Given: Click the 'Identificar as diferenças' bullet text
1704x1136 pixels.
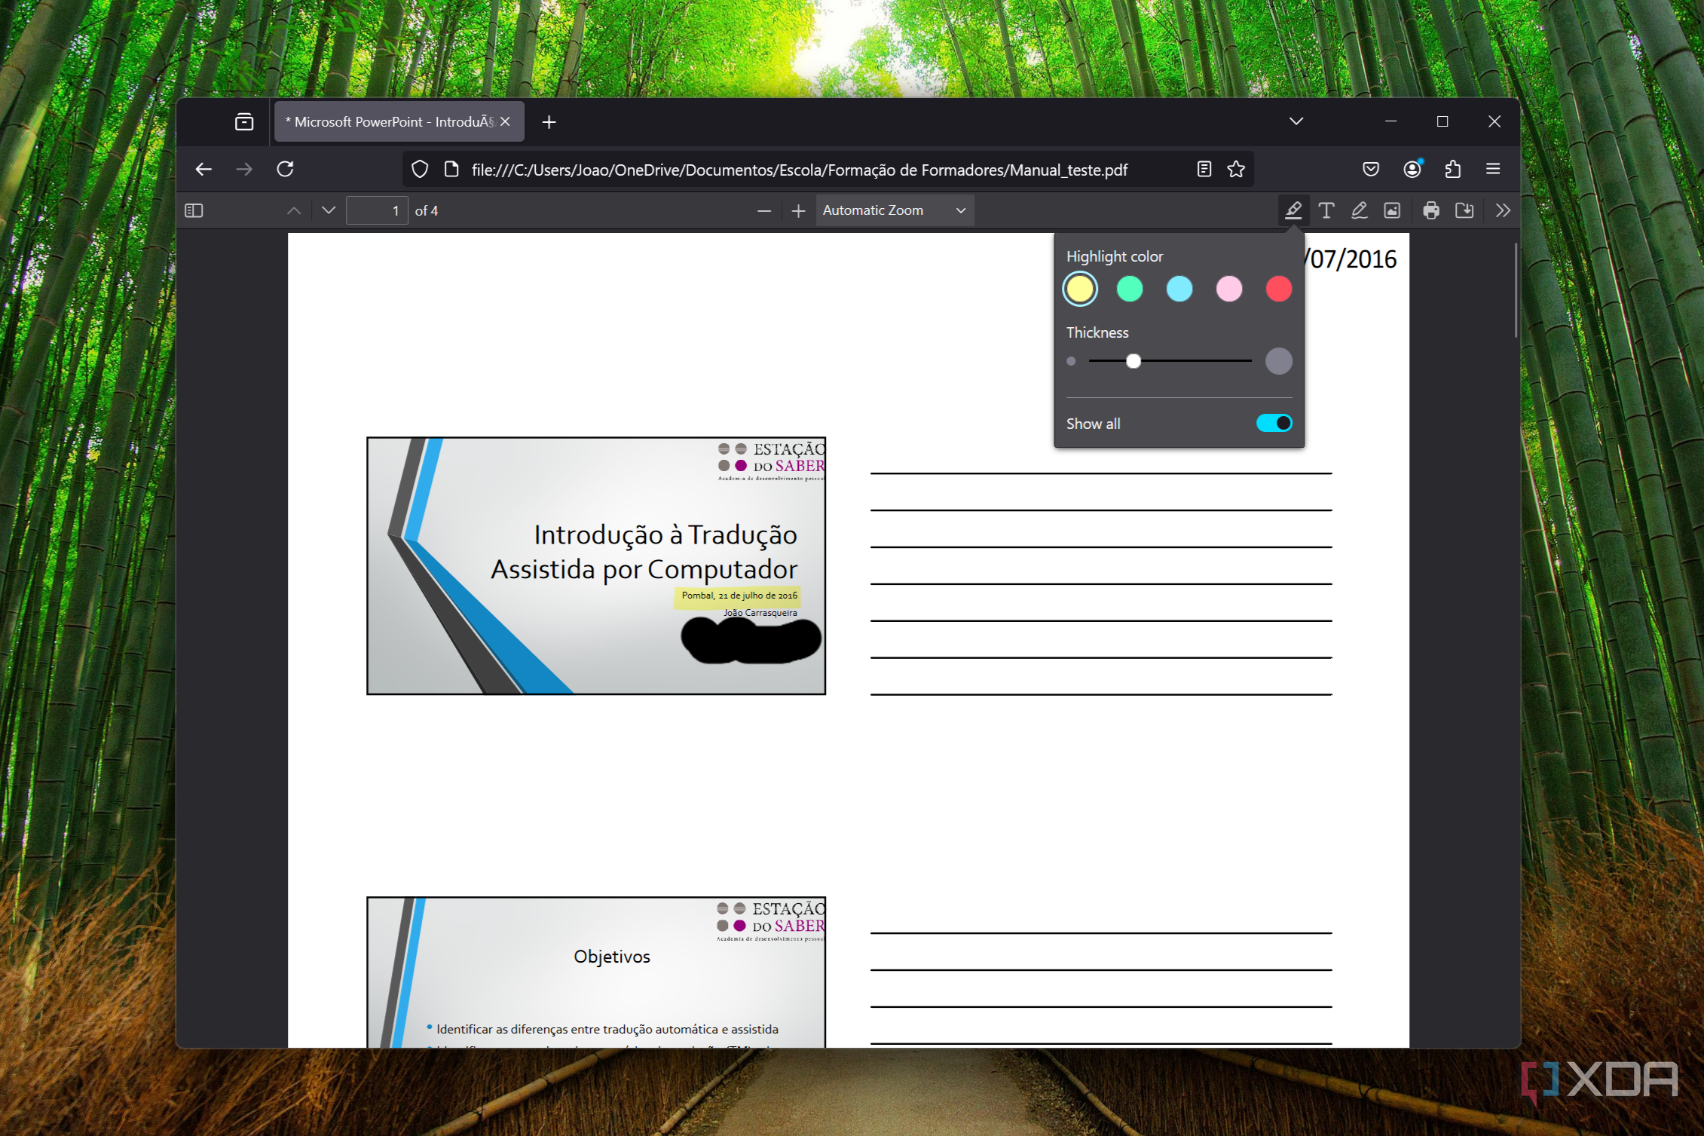Looking at the screenshot, I should [607, 1029].
